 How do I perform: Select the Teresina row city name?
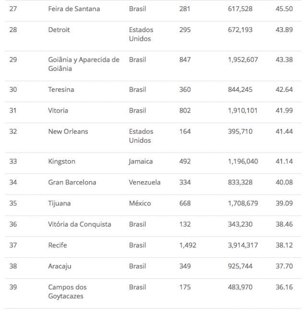(61, 90)
